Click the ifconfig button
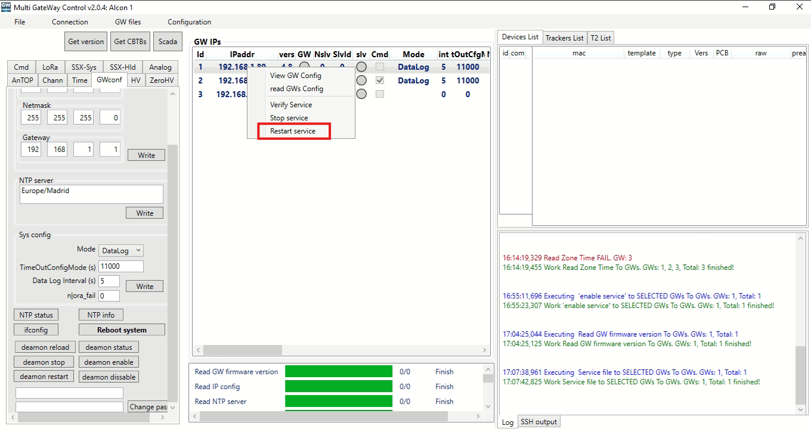The width and height of the screenshot is (811, 432). [36, 330]
